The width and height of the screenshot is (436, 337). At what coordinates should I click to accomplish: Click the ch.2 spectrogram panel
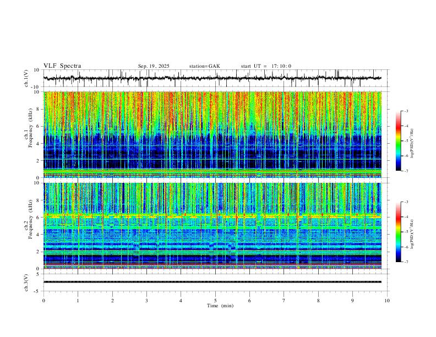[x=212, y=226]
